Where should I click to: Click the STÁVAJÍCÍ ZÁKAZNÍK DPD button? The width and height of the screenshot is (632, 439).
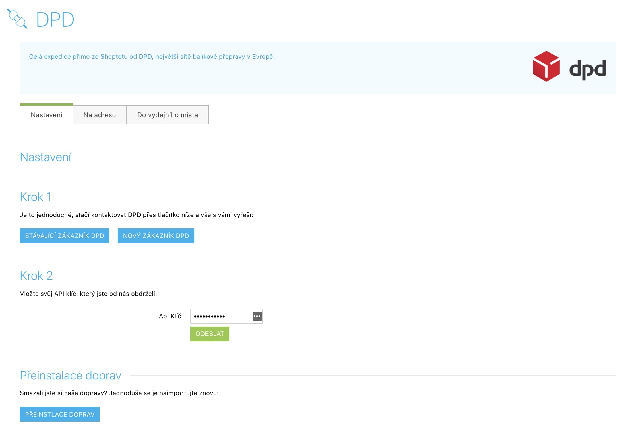point(65,236)
